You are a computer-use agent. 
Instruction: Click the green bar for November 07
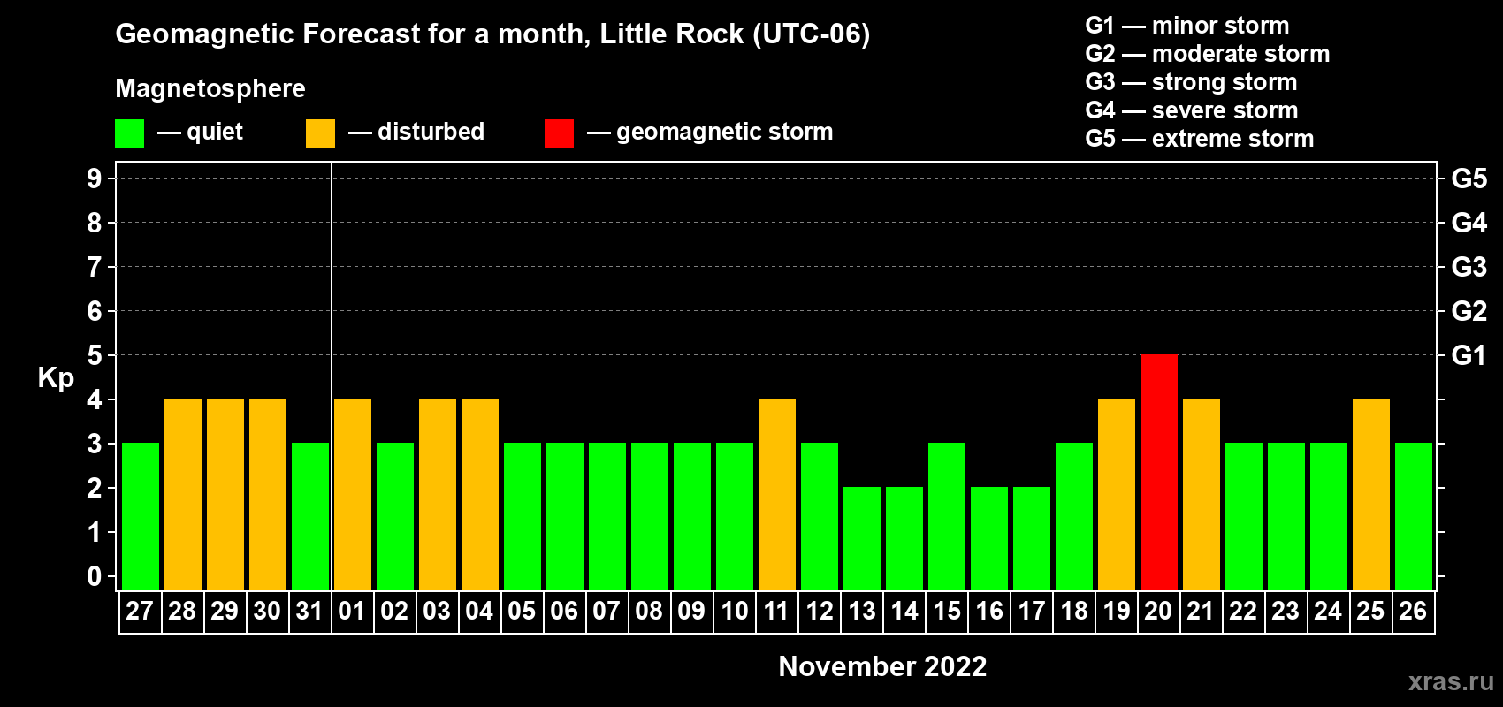[x=607, y=516]
